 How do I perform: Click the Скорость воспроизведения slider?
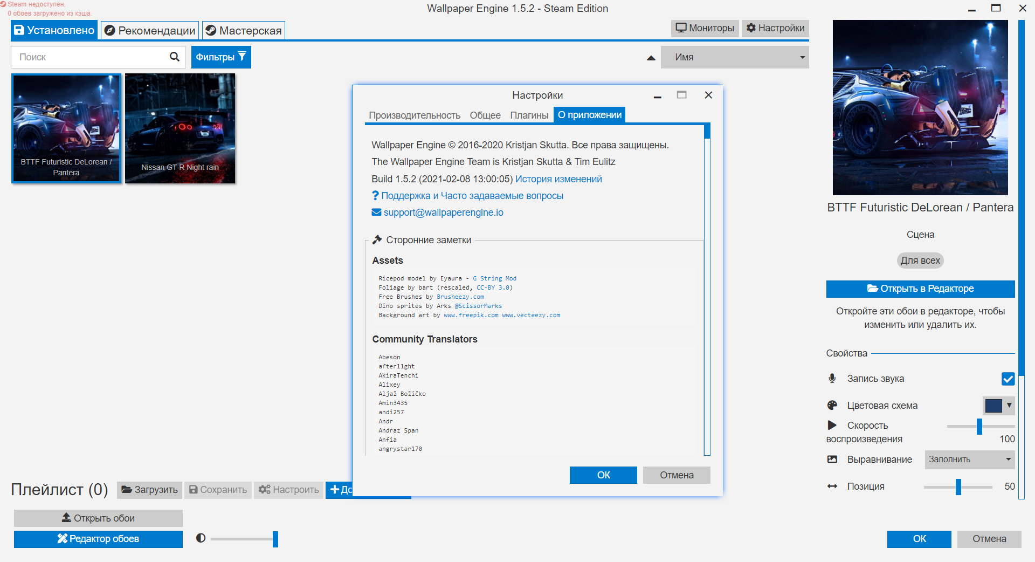(x=981, y=426)
